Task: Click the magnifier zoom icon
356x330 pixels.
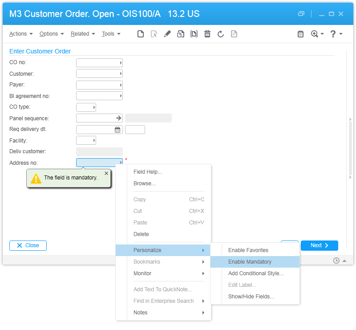Action: pos(315,34)
